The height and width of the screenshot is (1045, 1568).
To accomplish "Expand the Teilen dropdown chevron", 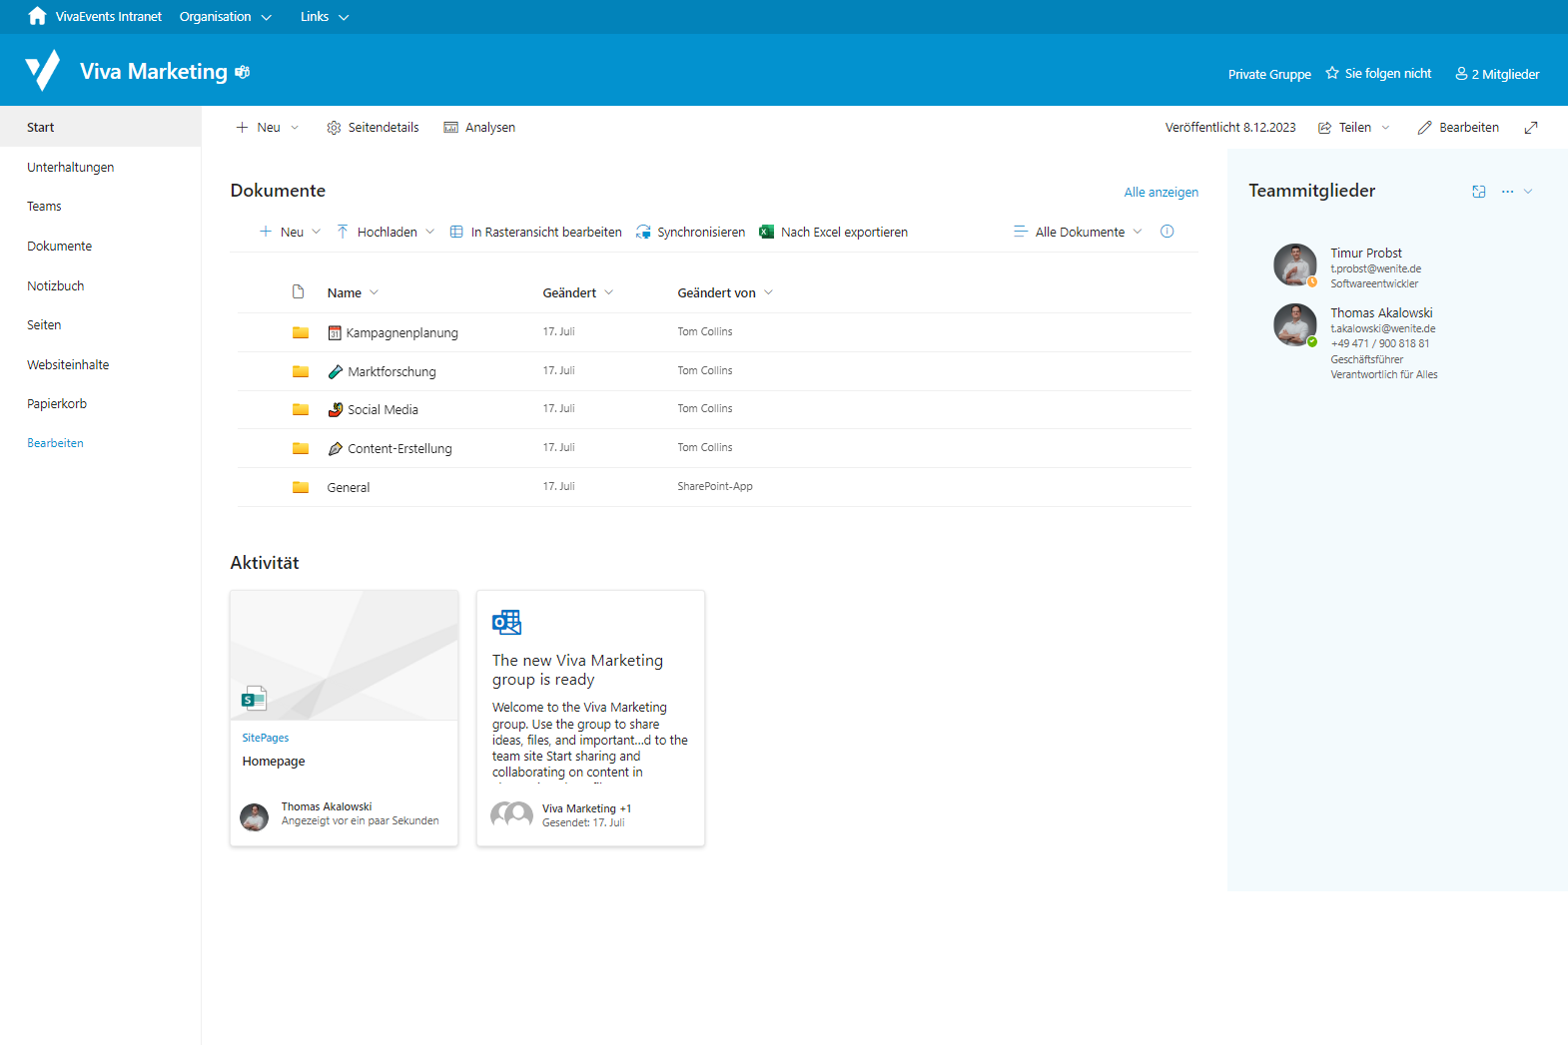I will point(1385,128).
